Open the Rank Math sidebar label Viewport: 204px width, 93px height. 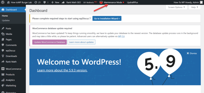(x=11, y=62)
